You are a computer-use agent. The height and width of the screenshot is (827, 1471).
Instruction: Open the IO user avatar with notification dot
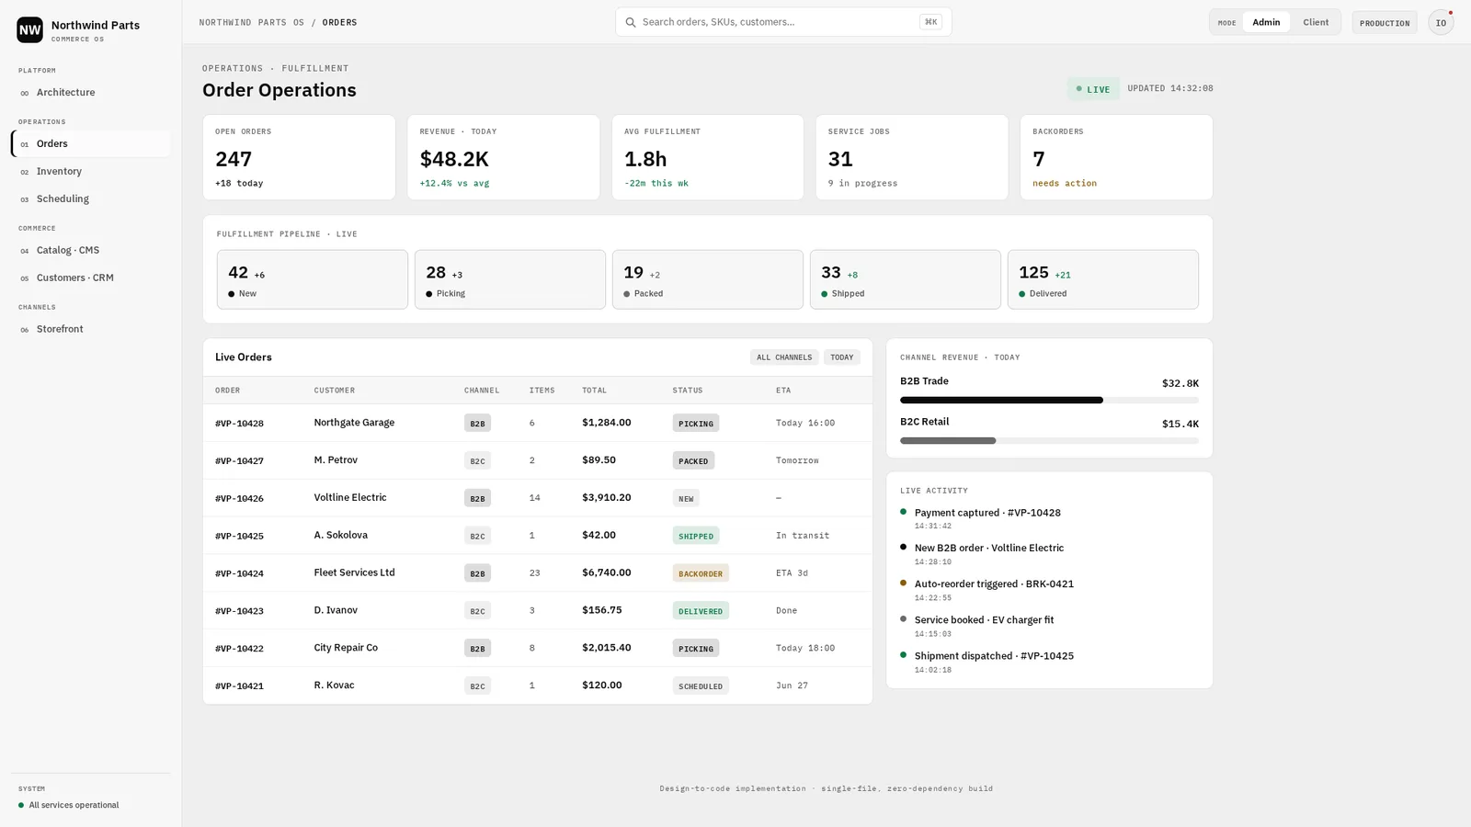1441,22
